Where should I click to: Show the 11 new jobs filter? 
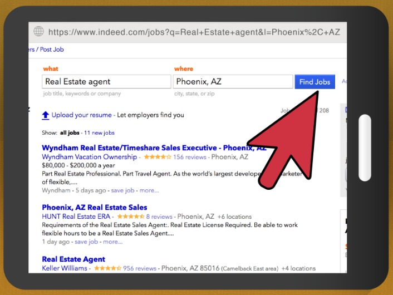[x=99, y=133]
